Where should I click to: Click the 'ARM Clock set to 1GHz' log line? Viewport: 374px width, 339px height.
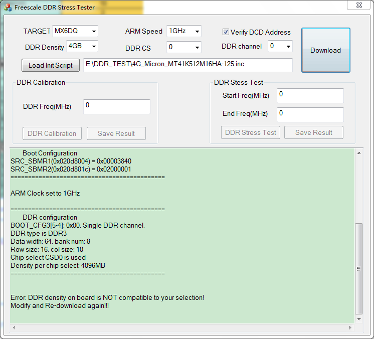click(45, 193)
